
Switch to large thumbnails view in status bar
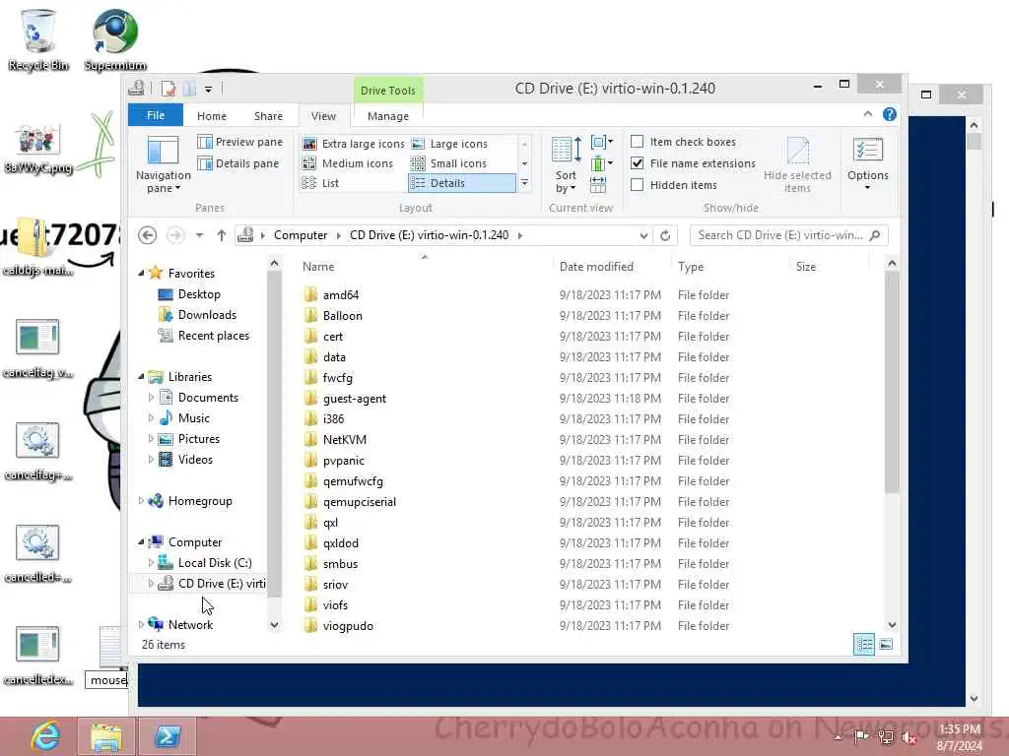[x=886, y=644]
